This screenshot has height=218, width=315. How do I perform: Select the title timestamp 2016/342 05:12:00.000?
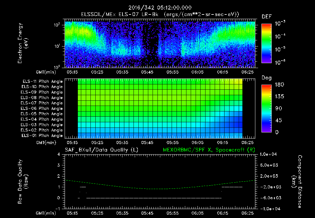[160, 8]
